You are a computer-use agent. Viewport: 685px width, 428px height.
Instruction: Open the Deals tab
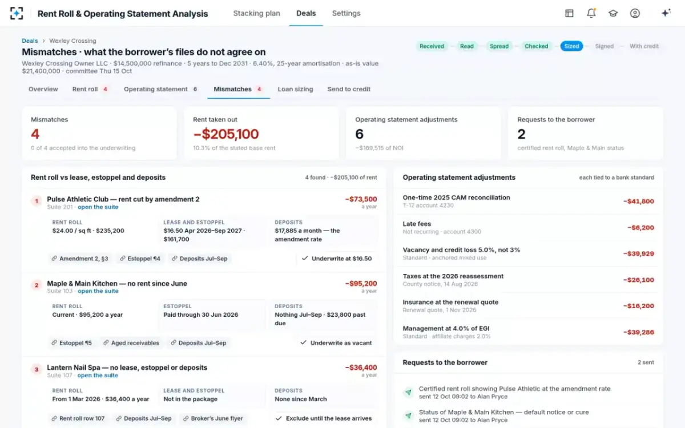[306, 13]
